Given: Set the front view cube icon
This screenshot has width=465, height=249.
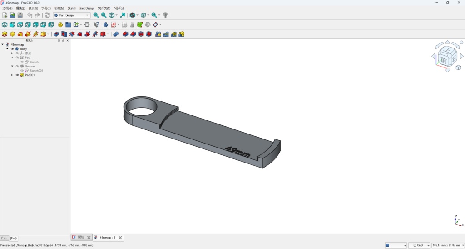Looking at the screenshot, I should coord(12,24).
